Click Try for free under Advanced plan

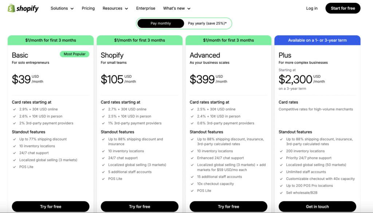click(x=228, y=206)
